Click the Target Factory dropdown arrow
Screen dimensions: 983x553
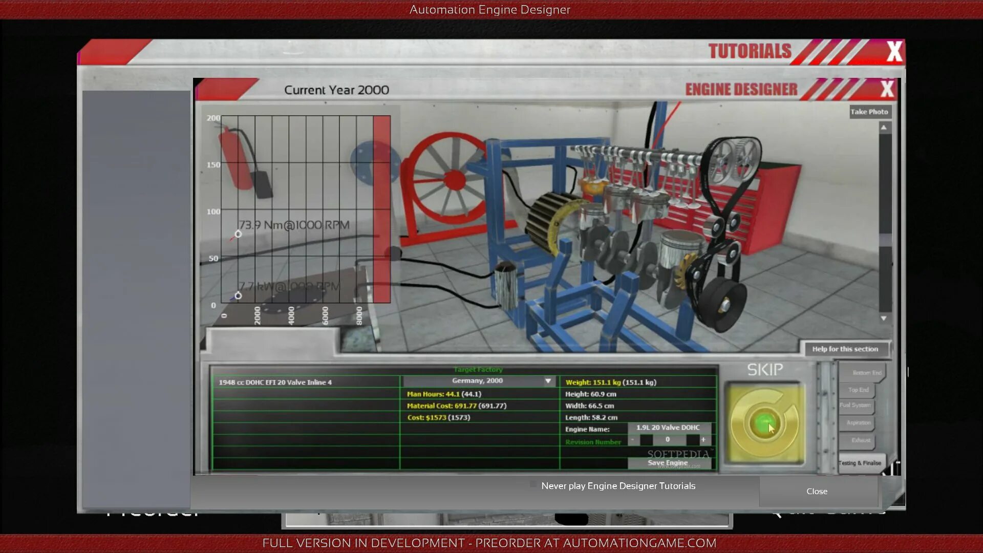tap(548, 381)
